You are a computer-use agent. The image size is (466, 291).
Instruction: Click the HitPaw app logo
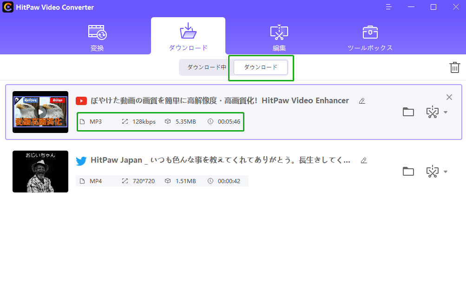point(8,7)
